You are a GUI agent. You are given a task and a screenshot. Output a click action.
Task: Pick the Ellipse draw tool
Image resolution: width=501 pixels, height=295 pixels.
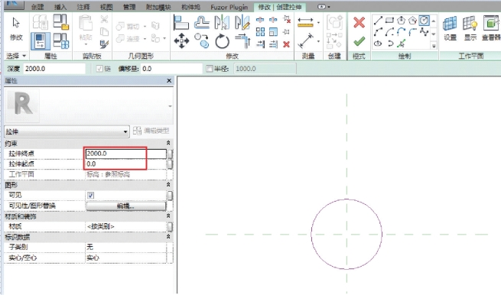[x=378, y=43]
